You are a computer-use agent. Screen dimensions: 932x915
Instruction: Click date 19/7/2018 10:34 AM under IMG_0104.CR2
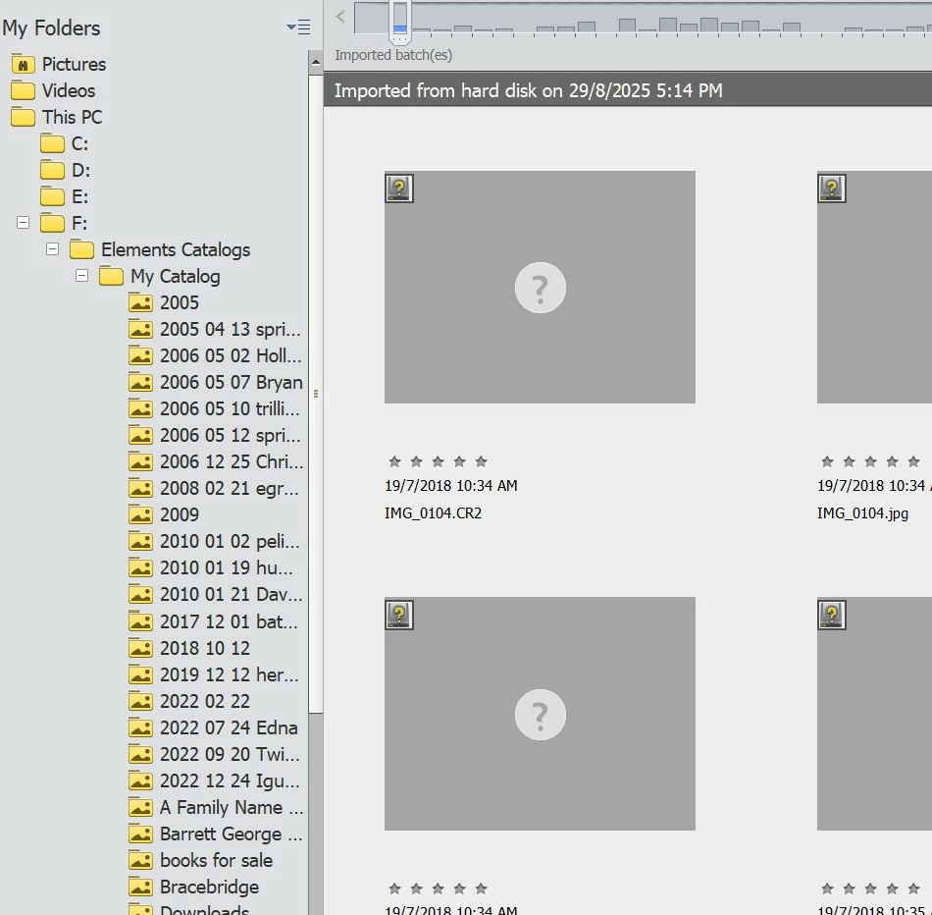451,485
